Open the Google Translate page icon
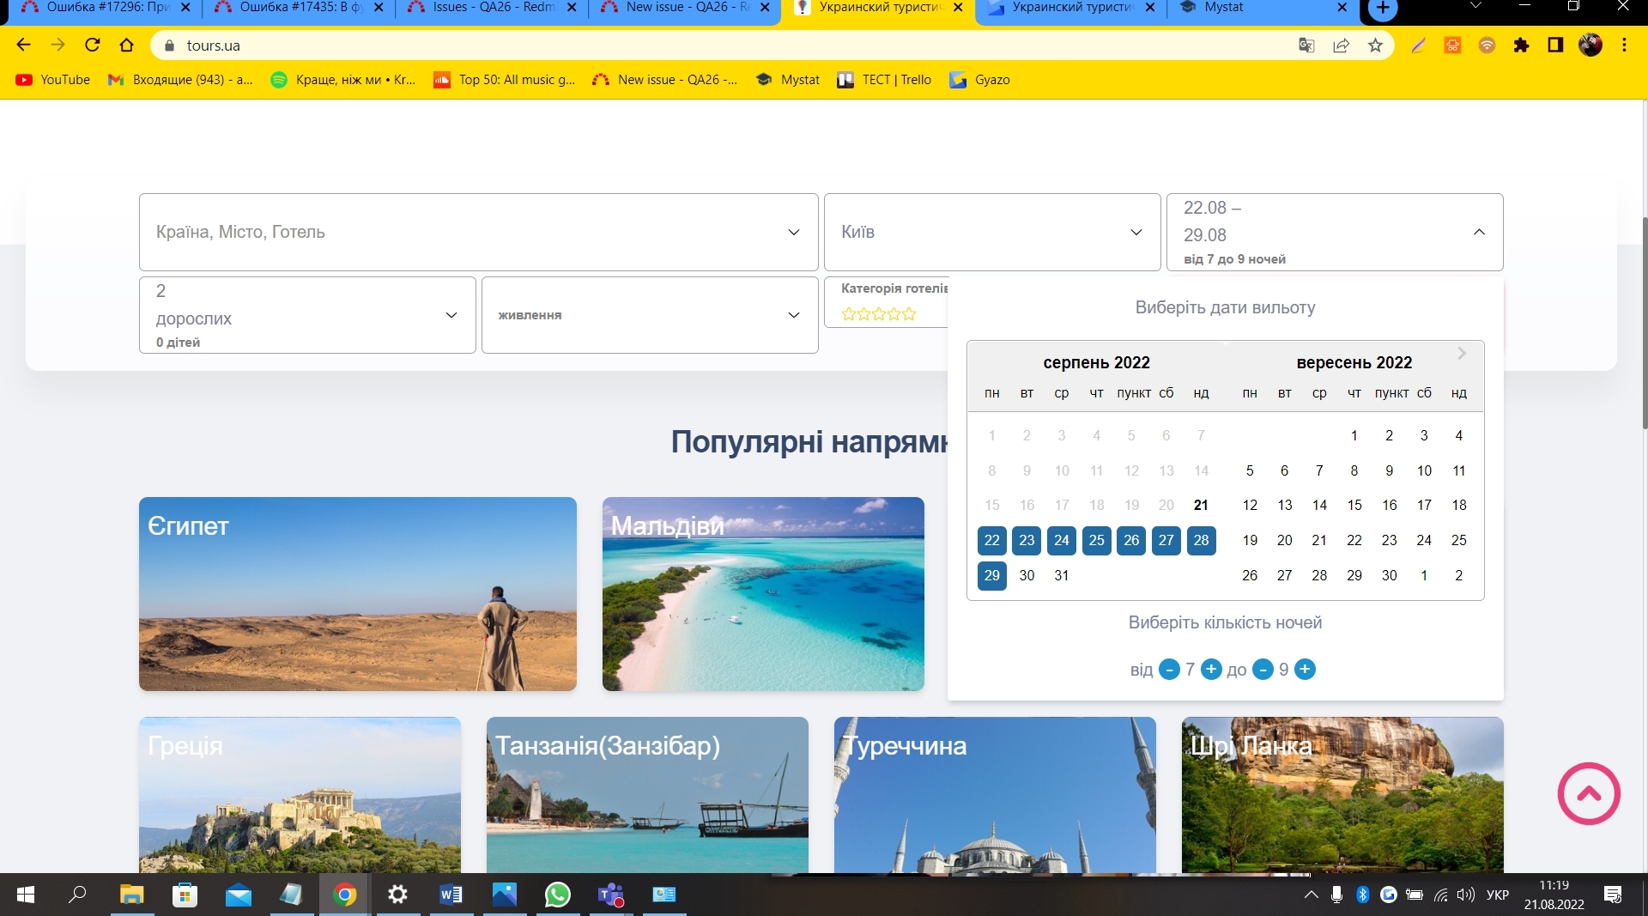 point(1306,45)
